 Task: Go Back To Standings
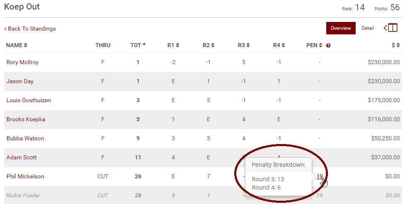[x=30, y=29]
